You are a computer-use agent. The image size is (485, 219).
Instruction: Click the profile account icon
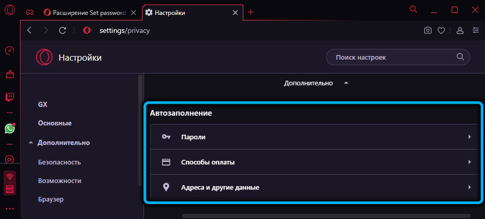pyautogui.click(x=460, y=30)
